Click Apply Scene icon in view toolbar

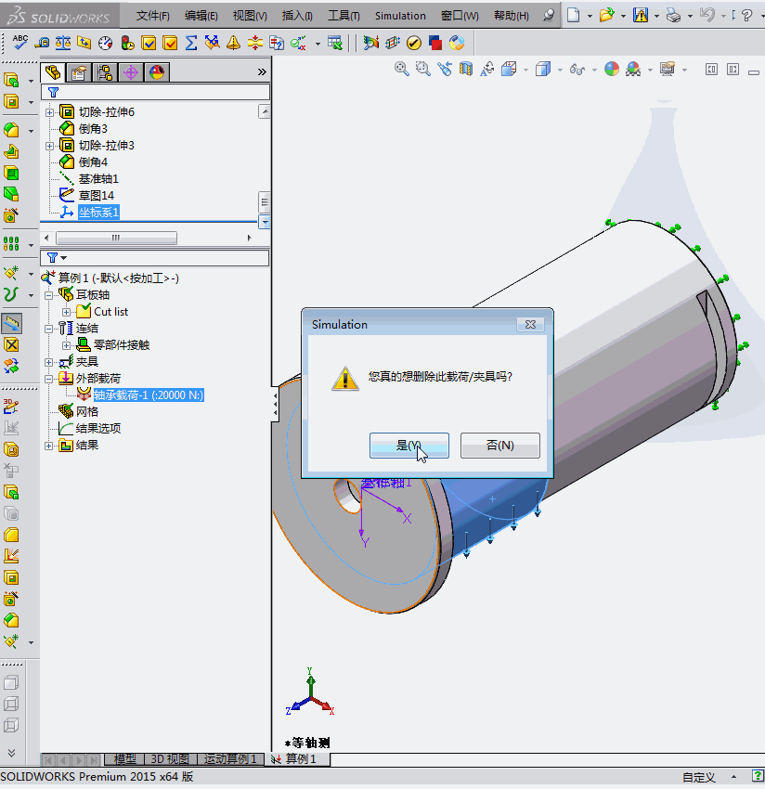point(633,69)
